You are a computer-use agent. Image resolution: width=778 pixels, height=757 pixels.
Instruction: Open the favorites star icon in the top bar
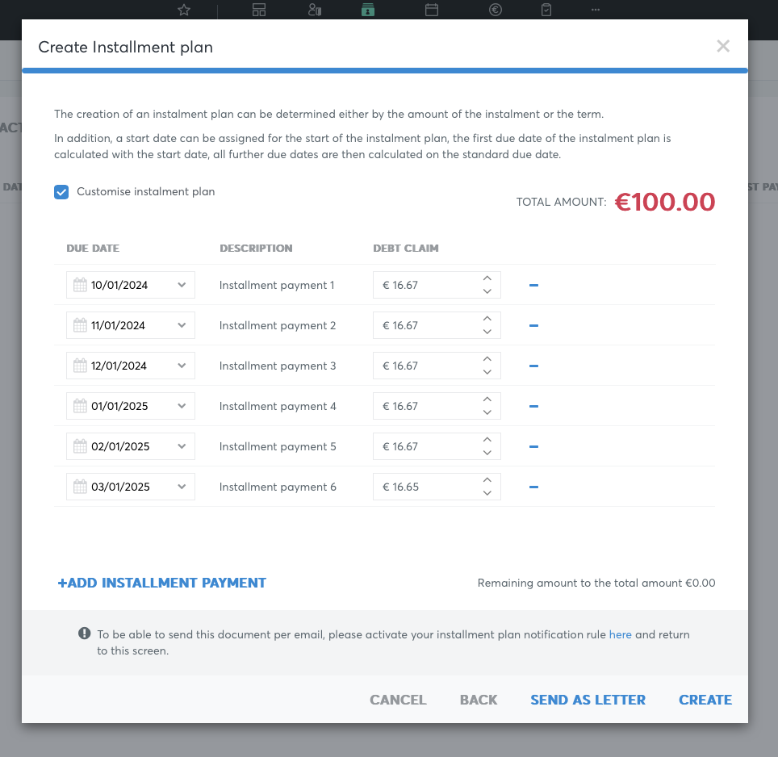coord(184,10)
